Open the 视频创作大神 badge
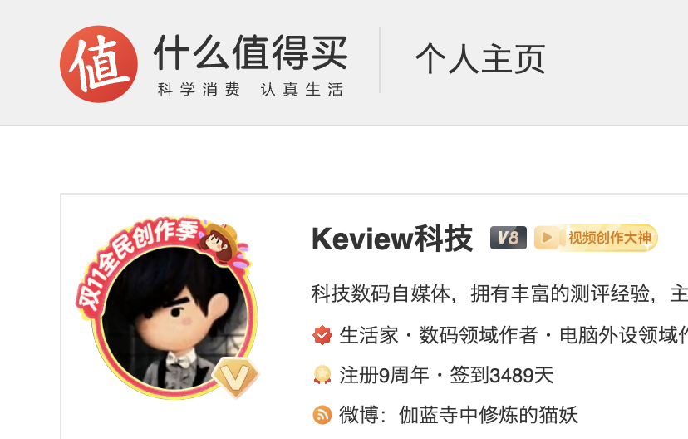Screen dimensions: 688x439 coord(596,238)
